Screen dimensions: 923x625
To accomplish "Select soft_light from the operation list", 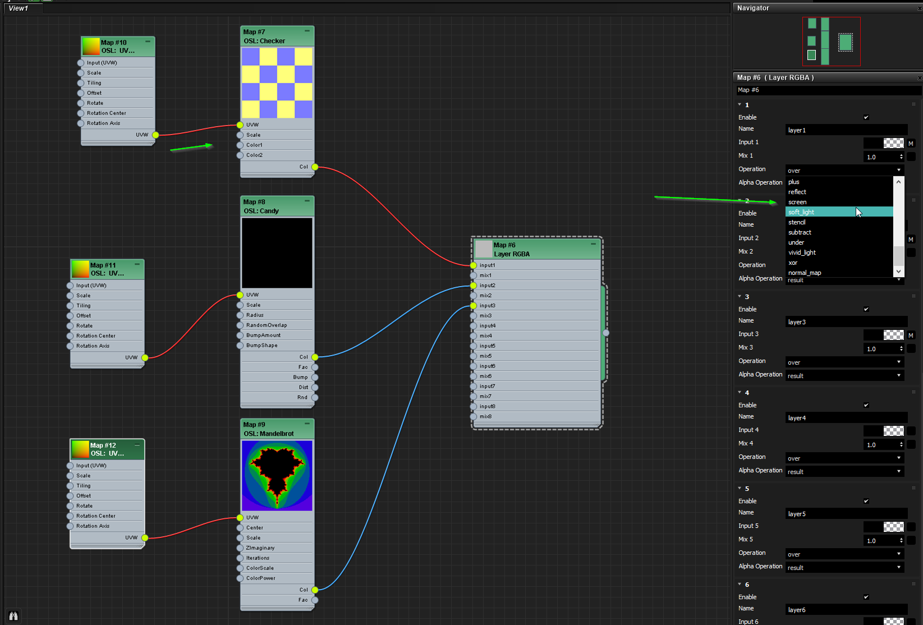I will 839,212.
